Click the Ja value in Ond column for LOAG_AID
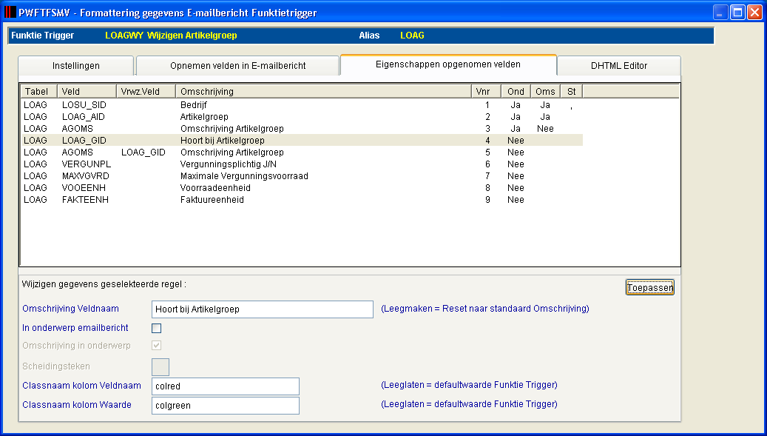This screenshot has height=436, width=767. [516, 117]
